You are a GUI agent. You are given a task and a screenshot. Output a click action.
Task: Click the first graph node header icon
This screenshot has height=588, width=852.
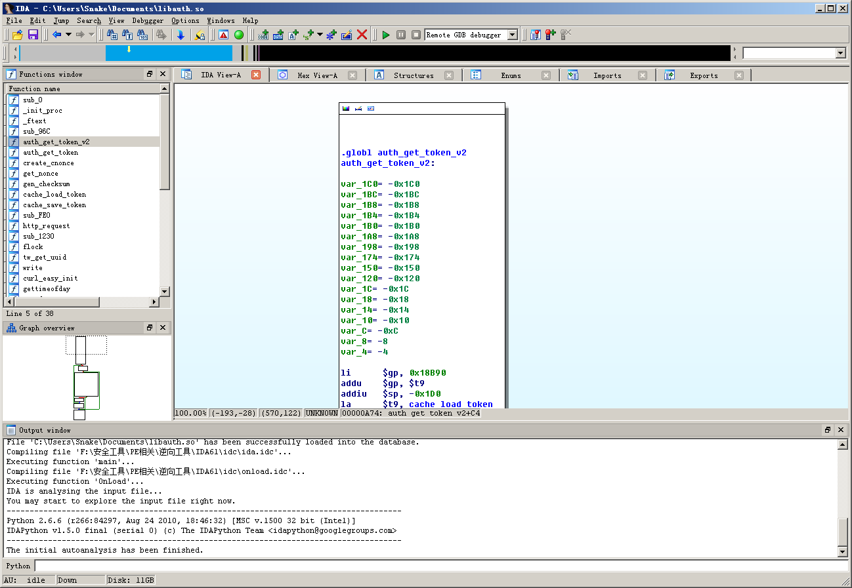click(x=346, y=109)
